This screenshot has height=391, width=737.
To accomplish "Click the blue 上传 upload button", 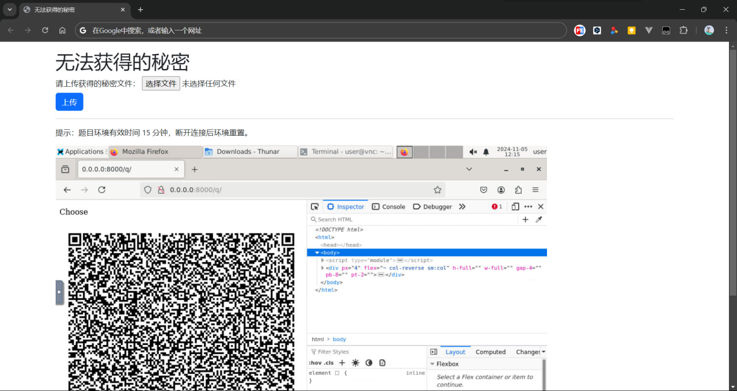I will pyautogui.click(x=69, y=102).
